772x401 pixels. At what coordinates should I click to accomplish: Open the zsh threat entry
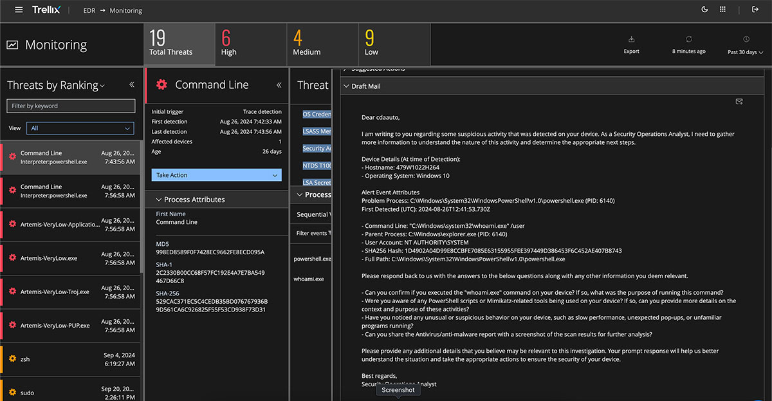(x=26, y=359)
